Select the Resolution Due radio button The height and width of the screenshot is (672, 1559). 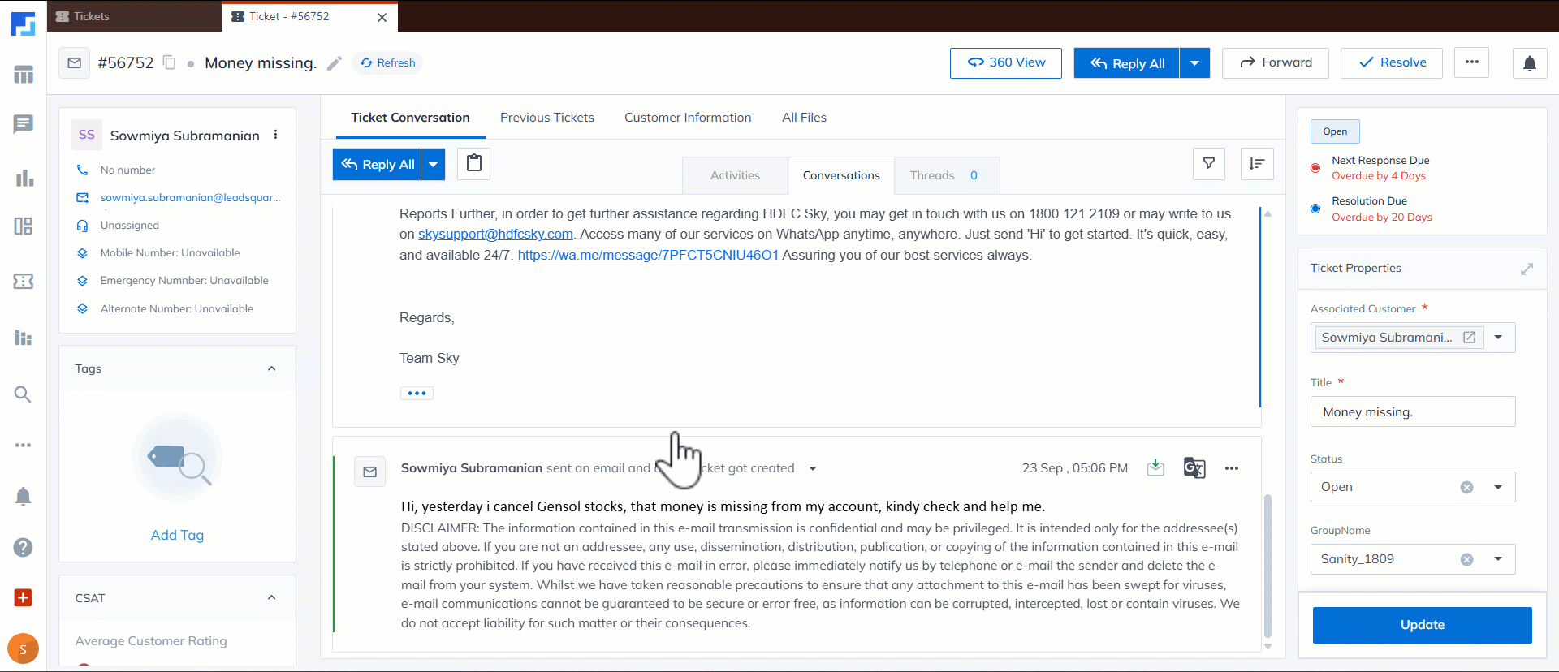1315,209
